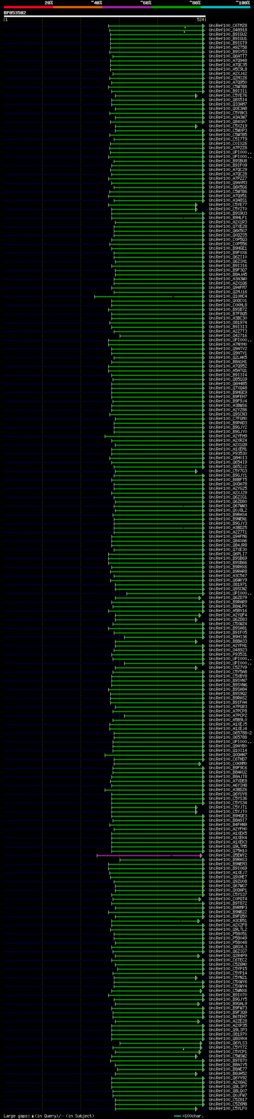Click the UniRef100_B6TEH7 label
The height and width of the screenshot is (1119, 254).
point(228,1017)
